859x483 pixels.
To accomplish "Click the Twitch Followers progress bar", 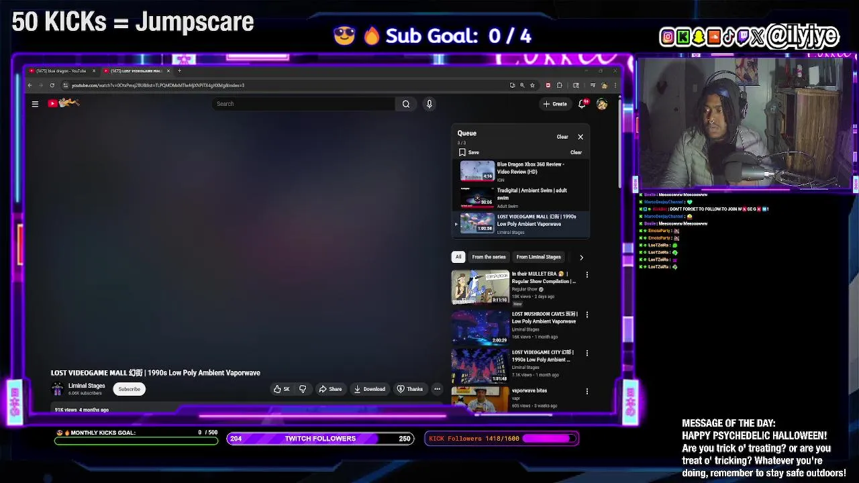I will pos(320,439).
